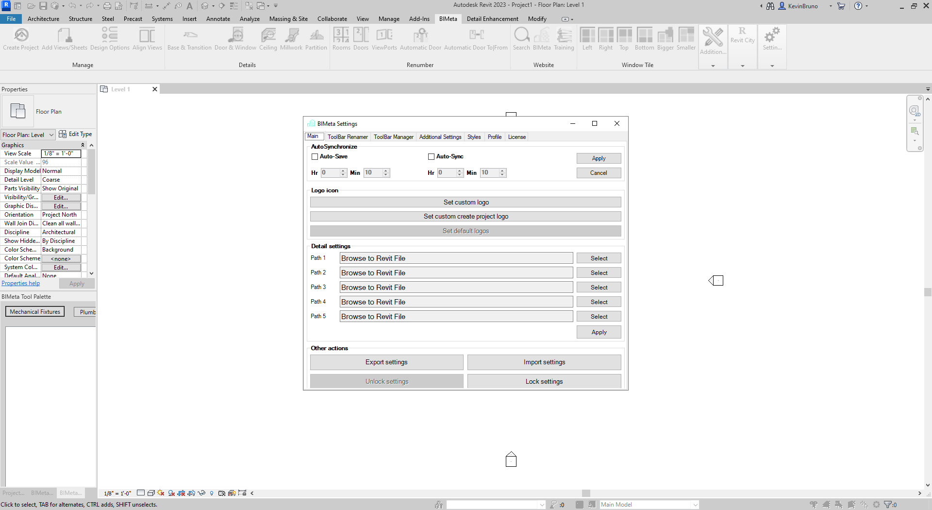Launch Design Options tool
Image resolution: width=932 pixels, height=510 pixels.
click(x=110, y=39)
